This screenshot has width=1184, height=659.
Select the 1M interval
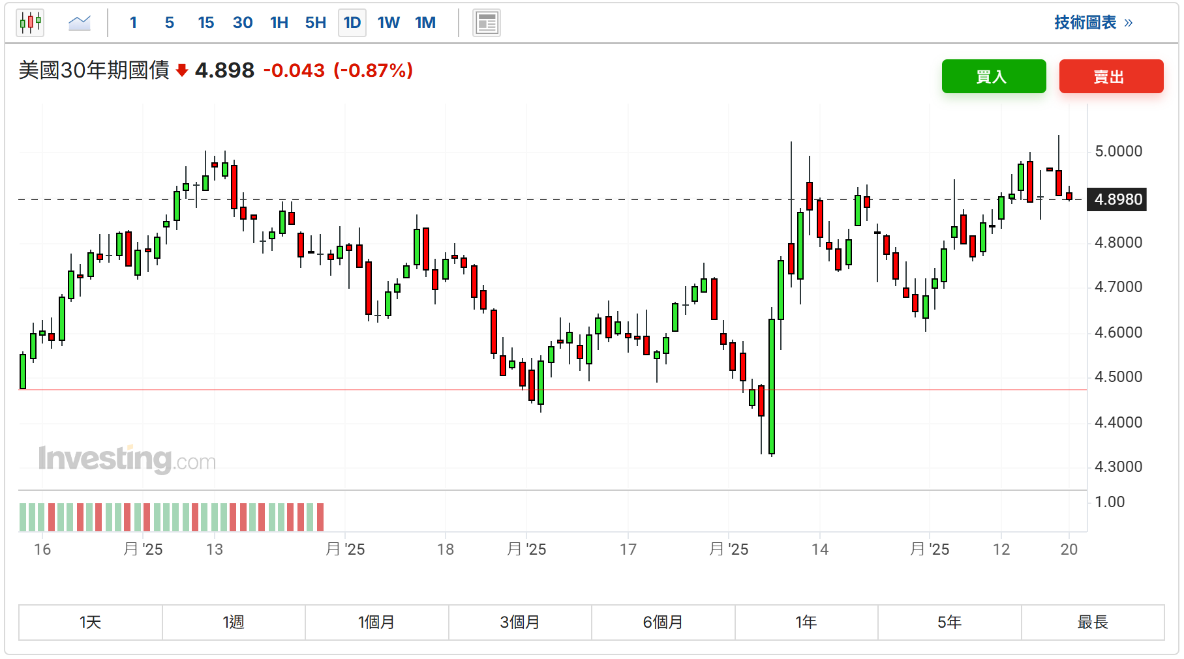(x=425, y=23)
